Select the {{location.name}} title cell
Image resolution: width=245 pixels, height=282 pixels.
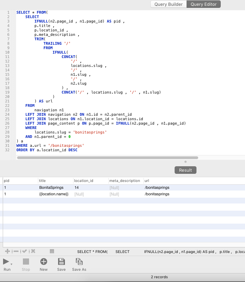pyautogui.click(x=54, y=194)
